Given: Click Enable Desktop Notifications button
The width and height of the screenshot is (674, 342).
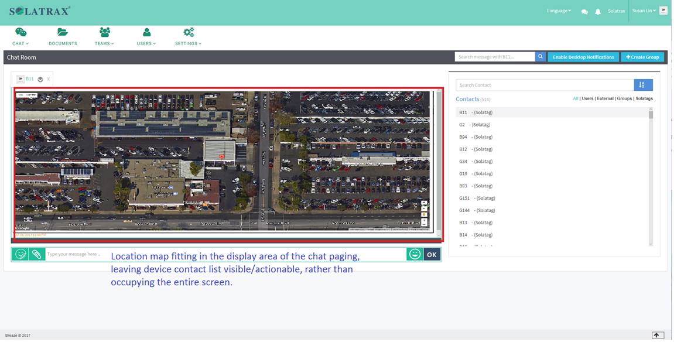Looking at the screenshot, I should [583, 57].
